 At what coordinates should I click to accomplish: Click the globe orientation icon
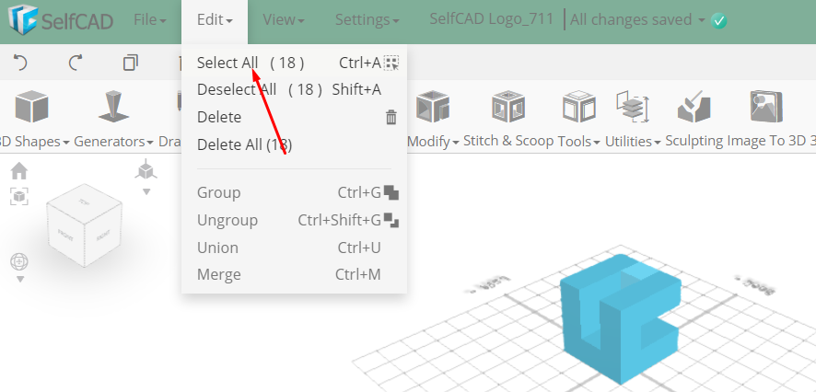pos(19,261)
